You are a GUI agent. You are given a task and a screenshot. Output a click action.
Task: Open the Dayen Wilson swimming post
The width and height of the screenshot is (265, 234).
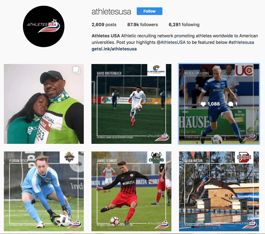coord(219,191)
